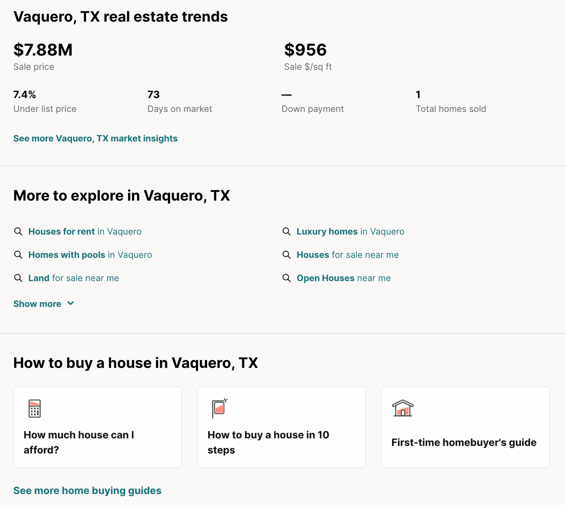This screenshot has height=505, width=565.
Task: Expand explore list via Show more text
Action: point(37,304)
